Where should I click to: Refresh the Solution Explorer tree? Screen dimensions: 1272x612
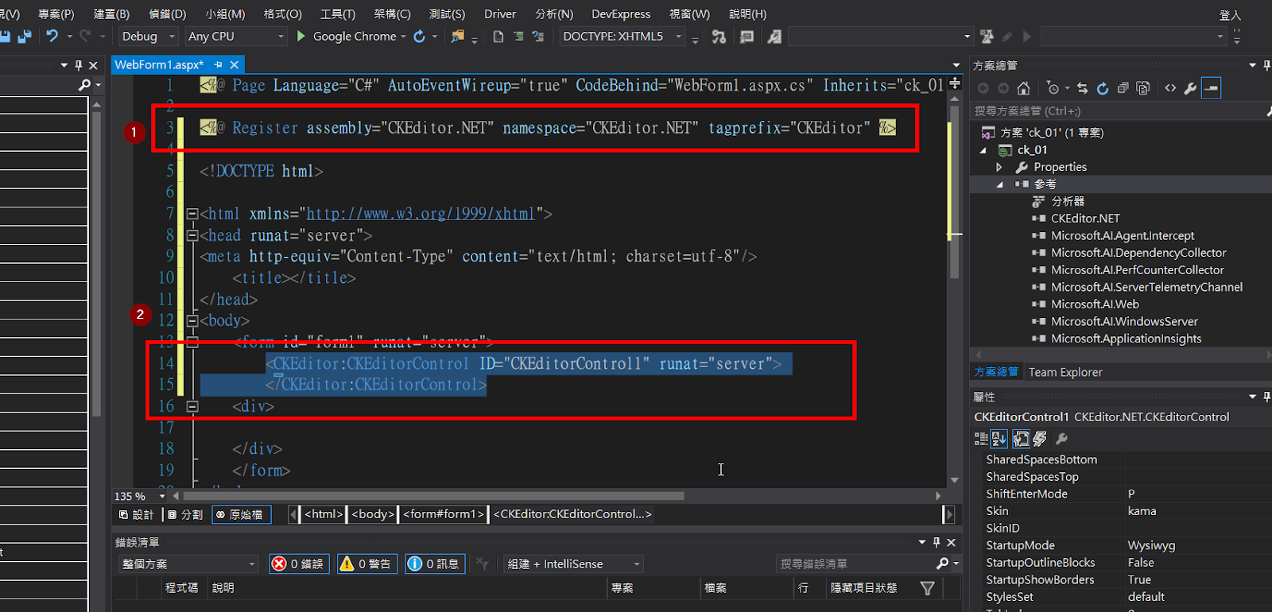(1103, 88)
